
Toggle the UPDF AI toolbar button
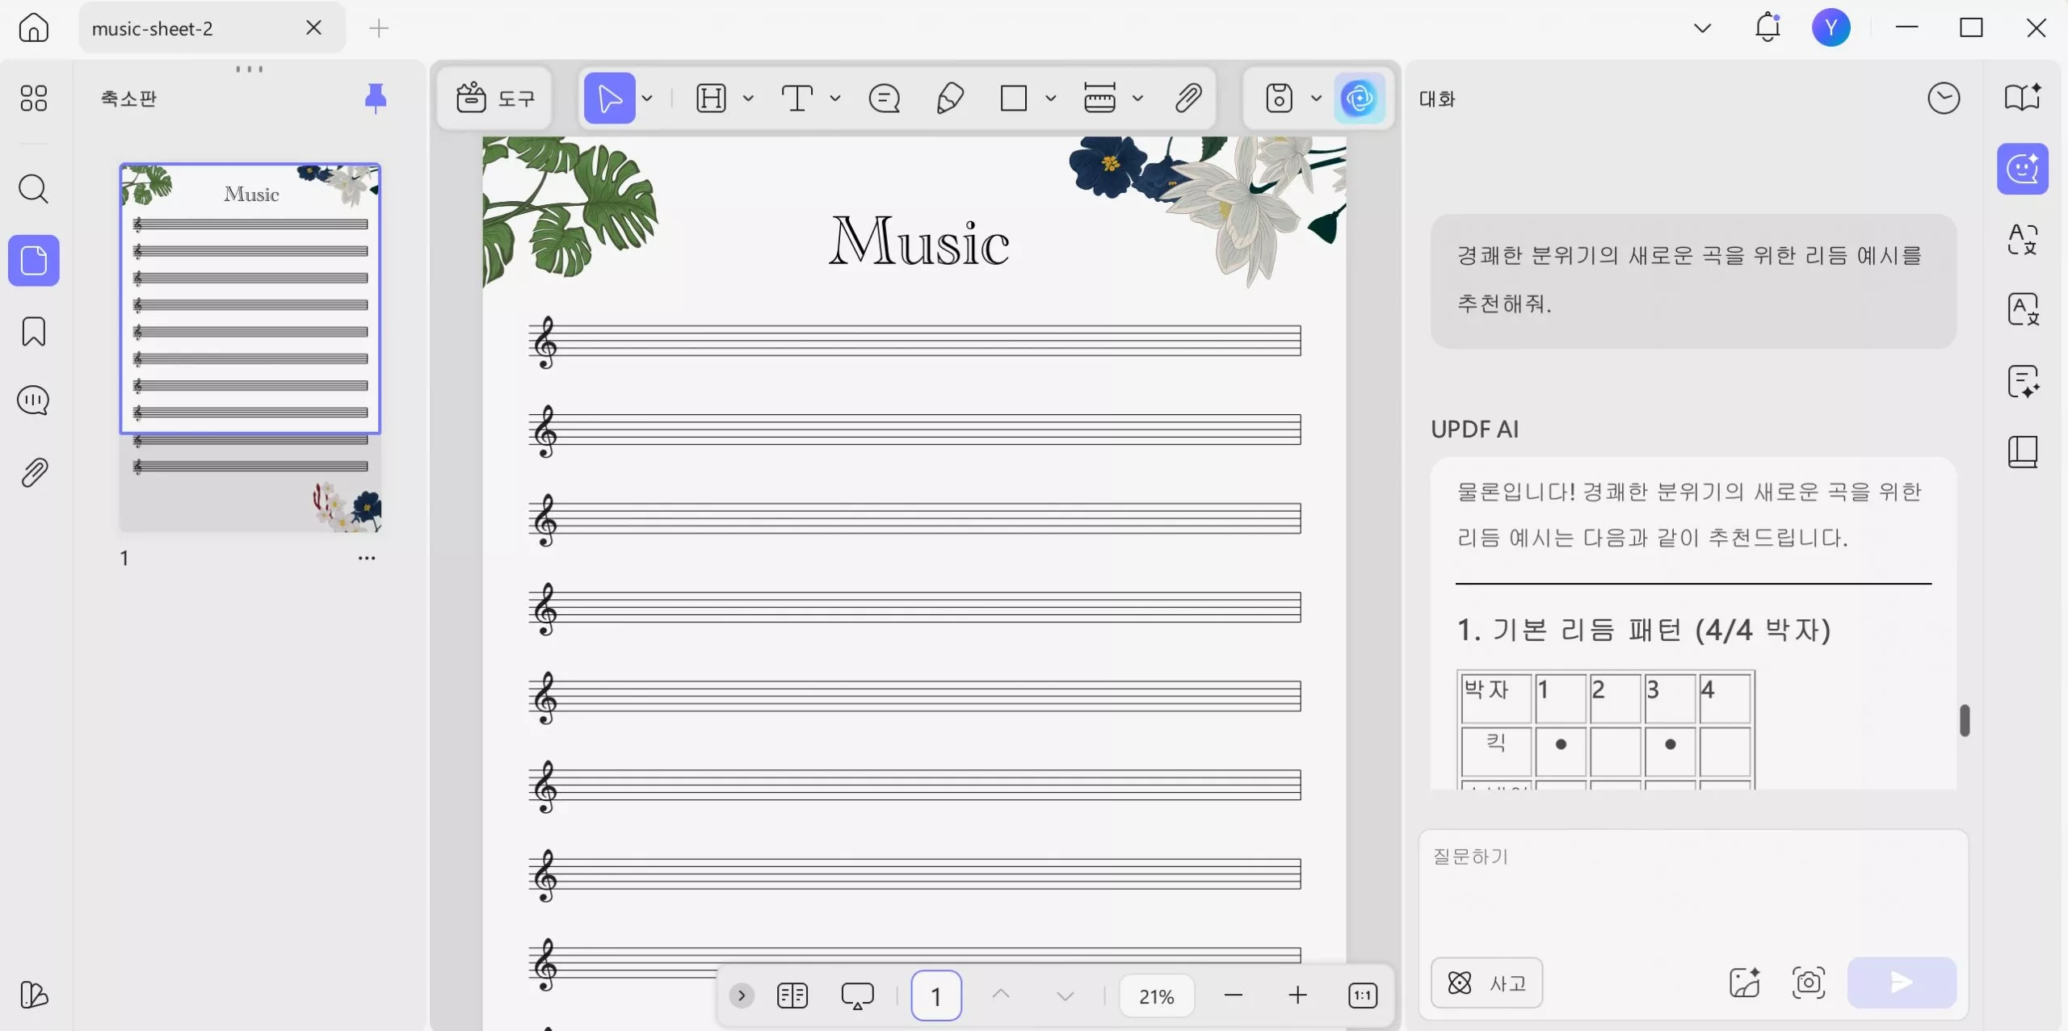1360,98
